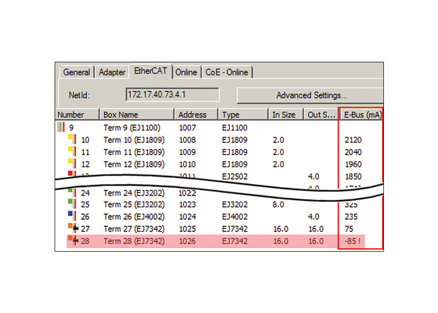
Task: Click address cell 1010
Action: [x=188, y=165]
